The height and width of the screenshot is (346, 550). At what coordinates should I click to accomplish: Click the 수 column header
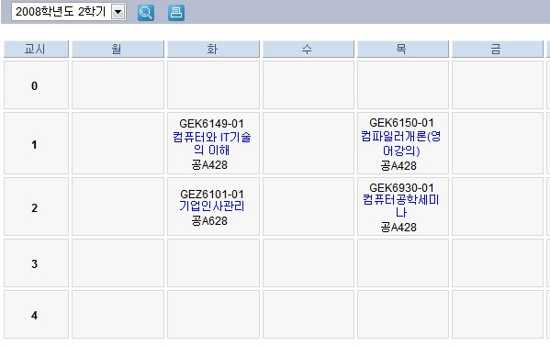[x=309, y=49]
